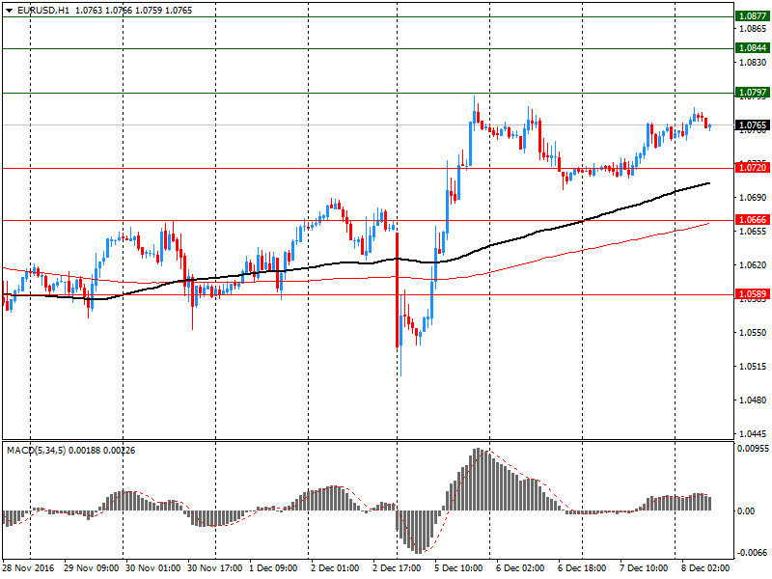772x579 pixels.
Task: Select the 1.0877 green level label
Action: tap(753, 16)
